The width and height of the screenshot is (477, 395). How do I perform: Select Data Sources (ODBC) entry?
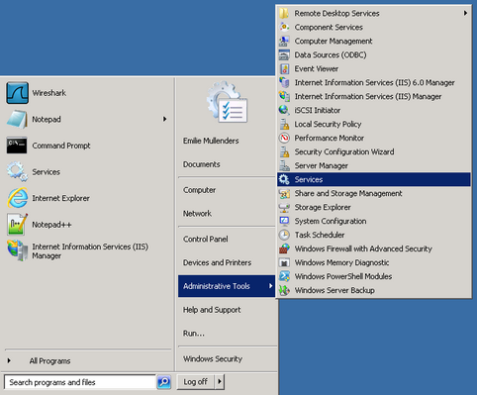click(x=374, y=54)
